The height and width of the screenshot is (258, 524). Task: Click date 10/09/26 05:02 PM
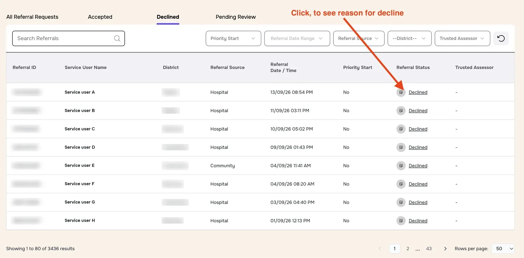tap(292, 129)
